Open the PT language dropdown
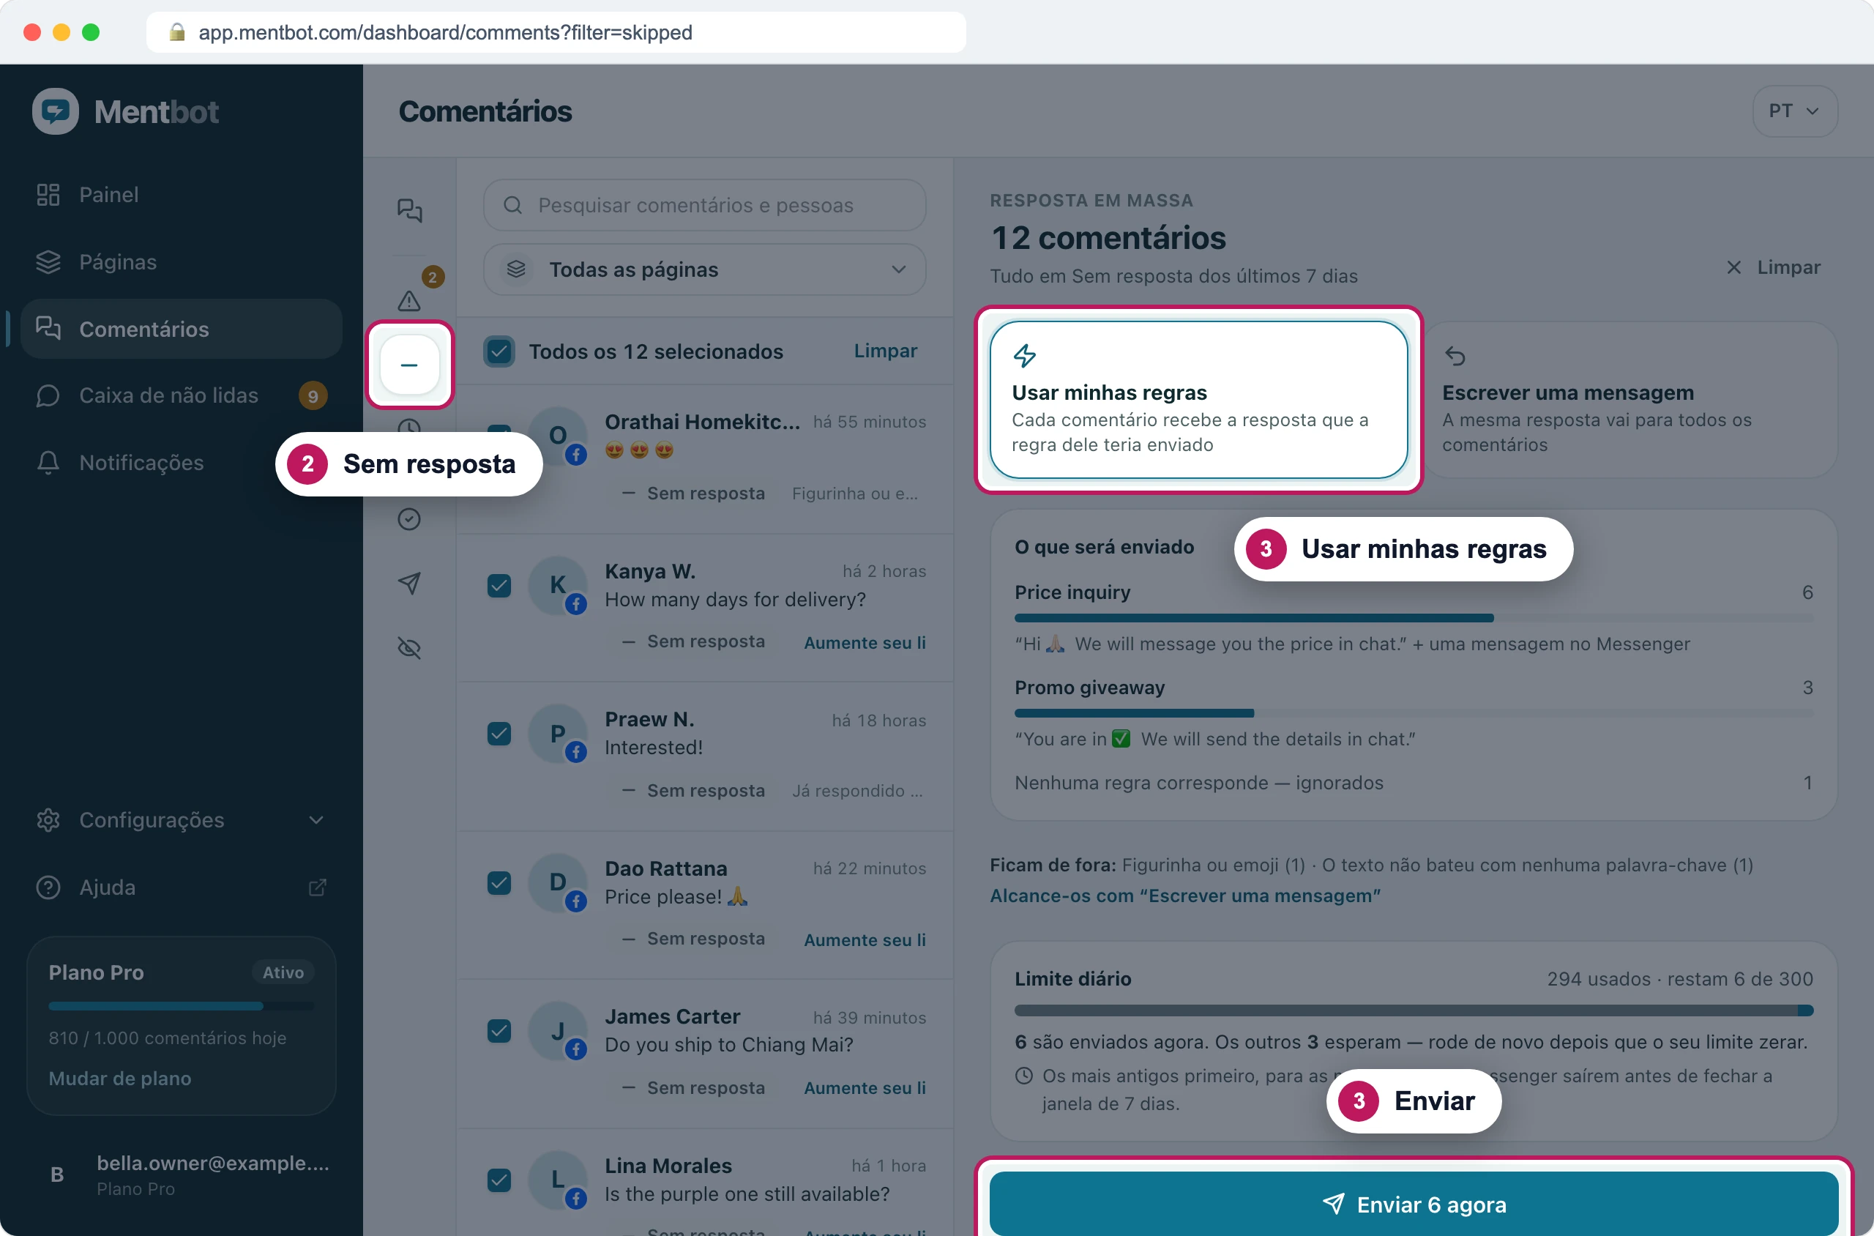 coord(1794,111)
